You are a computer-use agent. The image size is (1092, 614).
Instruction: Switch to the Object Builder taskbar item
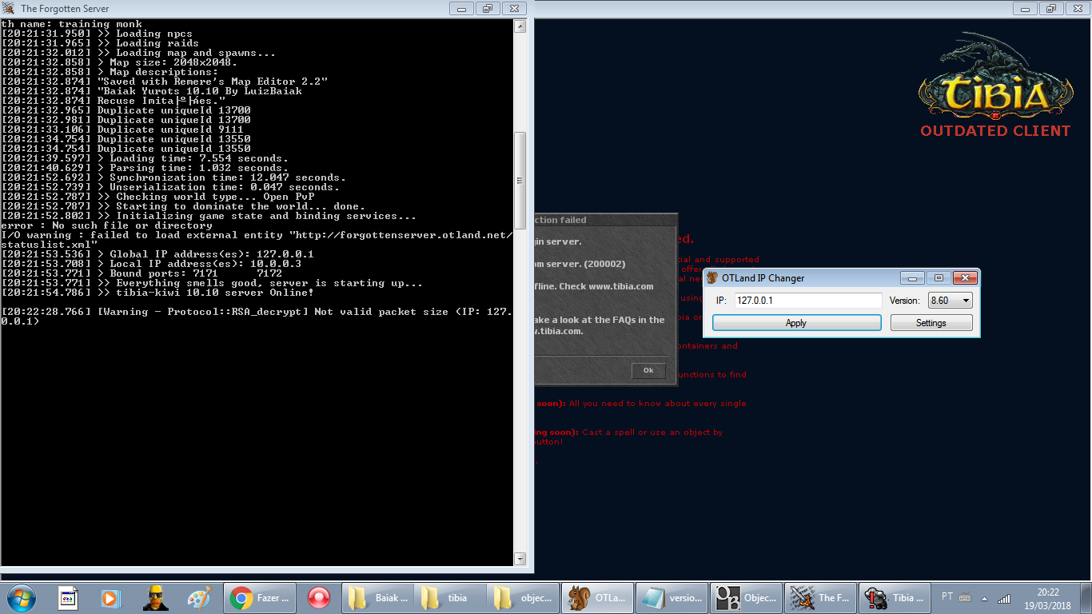746,597
